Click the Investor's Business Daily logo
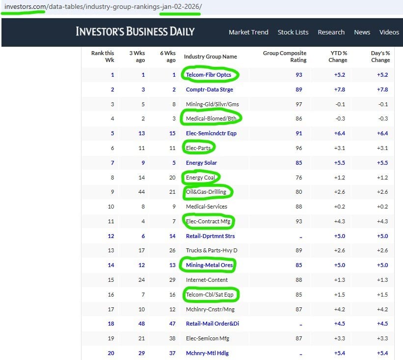The width and height of the screenshot is (403, 360). point(135,31)
